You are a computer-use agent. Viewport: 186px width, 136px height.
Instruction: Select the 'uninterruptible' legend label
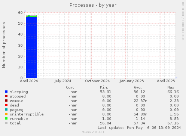[27, 114]
